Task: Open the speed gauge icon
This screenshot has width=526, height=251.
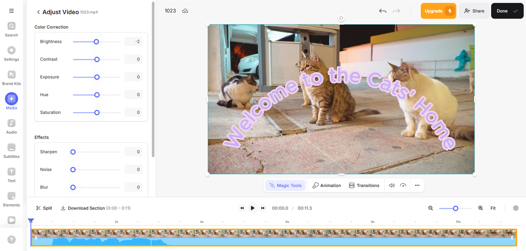Action: 403,185
